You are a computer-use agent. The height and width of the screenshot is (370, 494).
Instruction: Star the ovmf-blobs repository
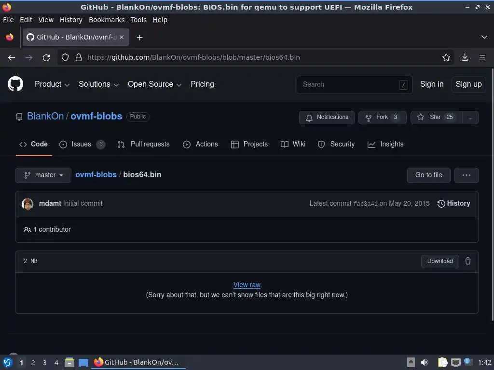[x=436, y=118]
